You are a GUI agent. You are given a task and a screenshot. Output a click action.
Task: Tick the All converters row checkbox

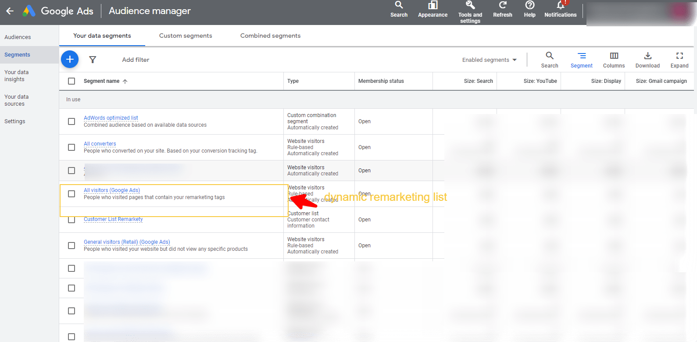pyautogui.click(x=71, y=147)
